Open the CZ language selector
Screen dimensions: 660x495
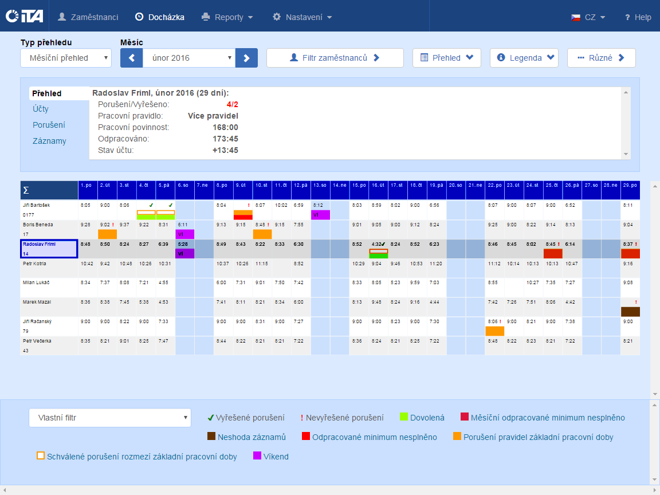pyautogui.click(x=588, y=17)
